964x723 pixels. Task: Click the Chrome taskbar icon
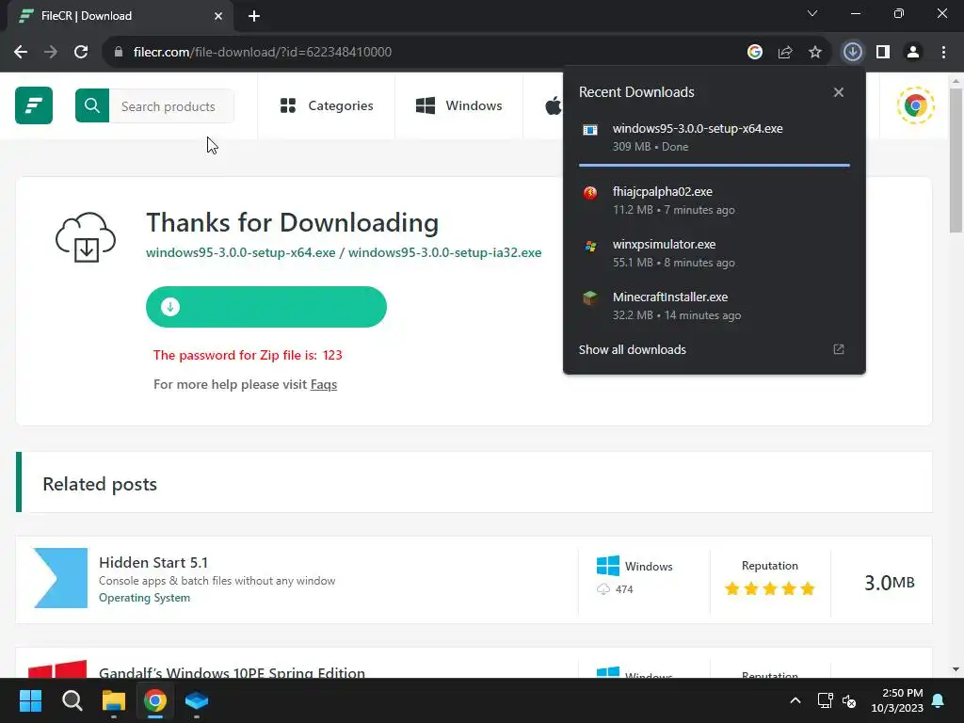[155, 700]
